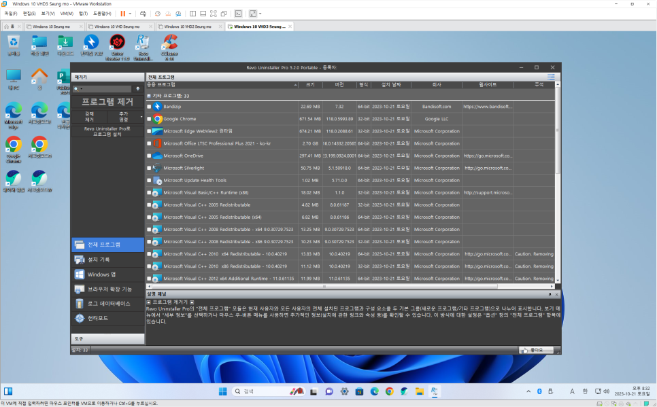
Task: Toggle VMware library sidebar icon
Action: pos(192,14)
